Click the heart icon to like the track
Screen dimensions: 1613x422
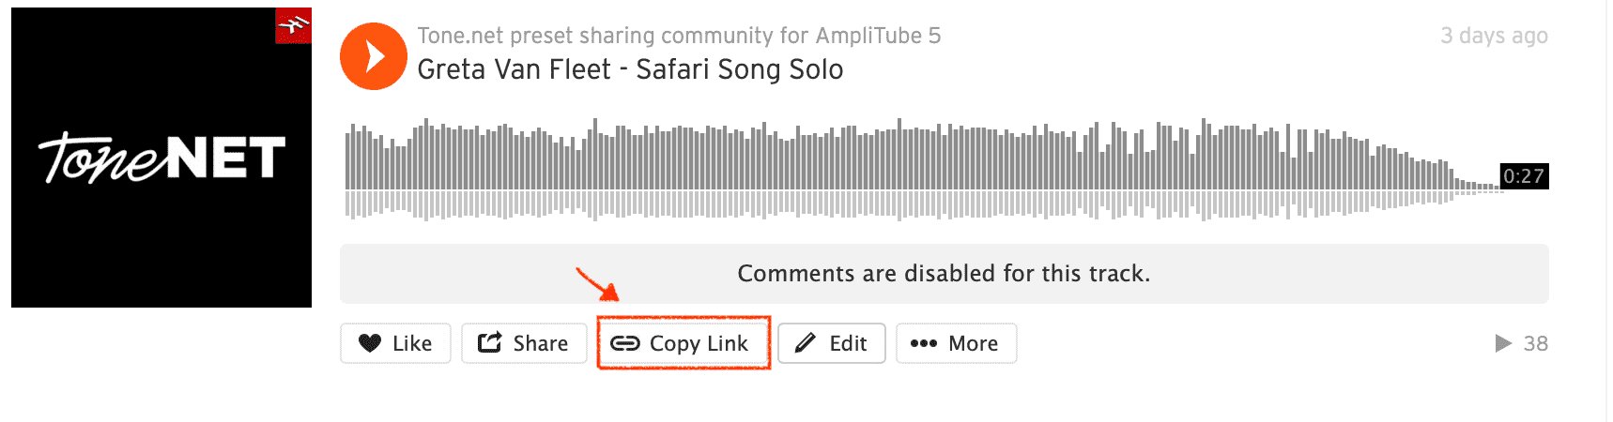tap(370, 343)
